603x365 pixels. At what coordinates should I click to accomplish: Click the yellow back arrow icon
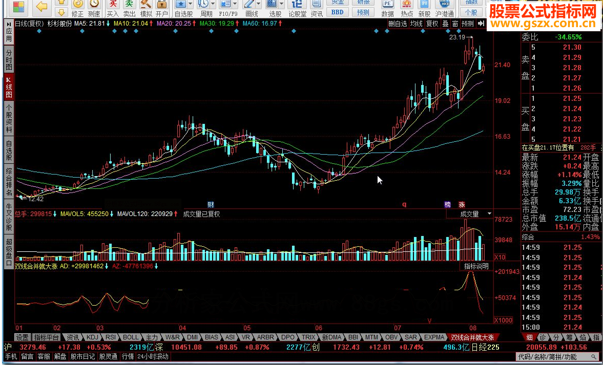click(x=42, y=6)
